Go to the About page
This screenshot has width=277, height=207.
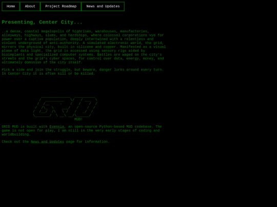(x=30, y=6)
